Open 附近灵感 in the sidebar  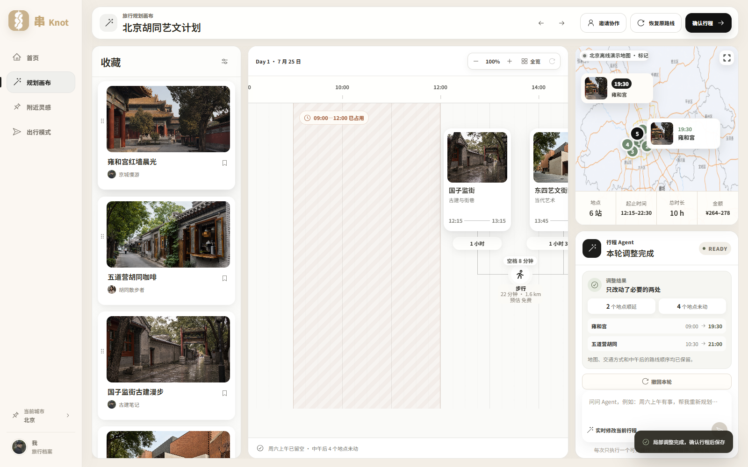pos(41,107)
